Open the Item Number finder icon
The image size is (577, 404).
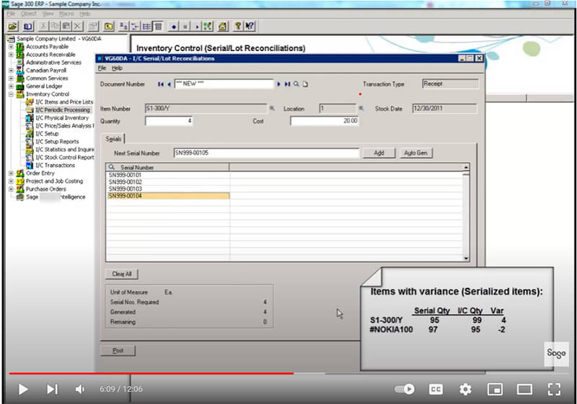point(273,108)
